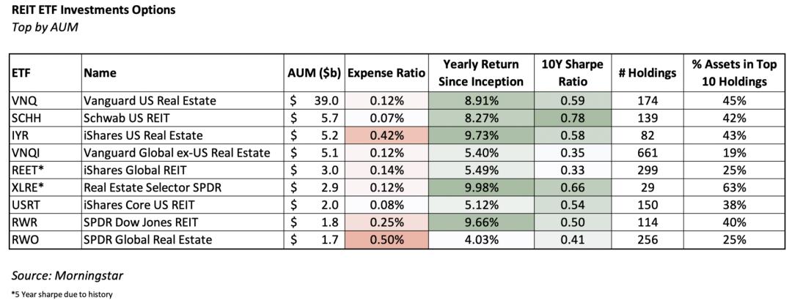The height and width of the screenshot is (300, 792).
Task: Click the "Yearly Return Since Inception" header
Action: pyautogui.click(x=481, y=73)
